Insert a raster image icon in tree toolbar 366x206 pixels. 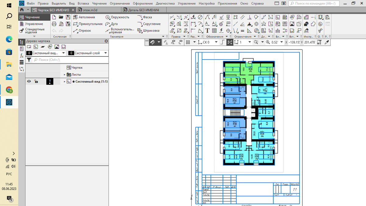coord(56,47)
